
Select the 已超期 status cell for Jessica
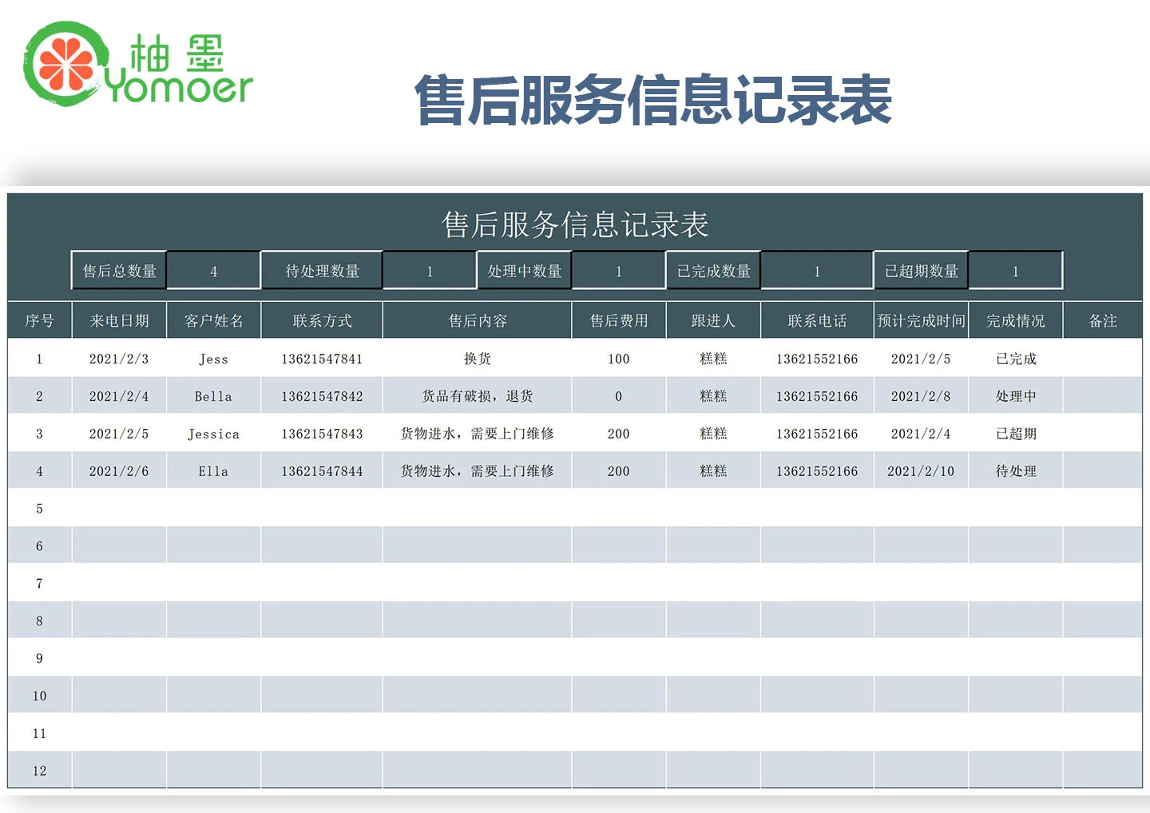1015,434
